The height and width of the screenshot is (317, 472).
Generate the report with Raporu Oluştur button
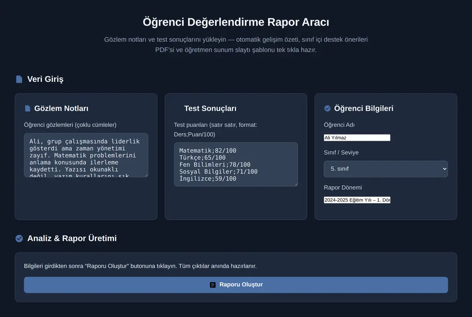(x=236, y=285)
